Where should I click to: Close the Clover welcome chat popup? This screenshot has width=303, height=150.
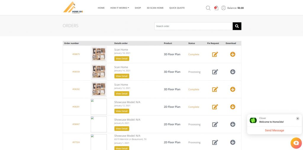298,118
